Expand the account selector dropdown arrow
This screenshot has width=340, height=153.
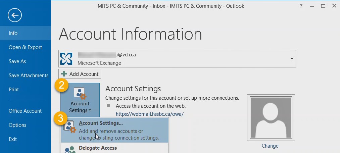(x=292, y=58)
